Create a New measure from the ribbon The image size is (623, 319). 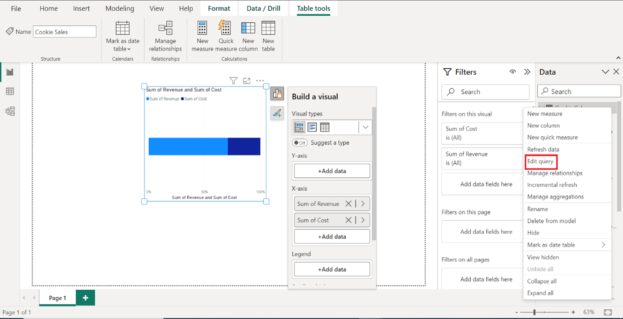[x=202, y=37]
